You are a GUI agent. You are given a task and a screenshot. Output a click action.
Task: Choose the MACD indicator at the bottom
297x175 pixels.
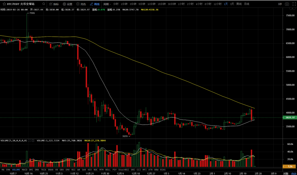point(24,170)
